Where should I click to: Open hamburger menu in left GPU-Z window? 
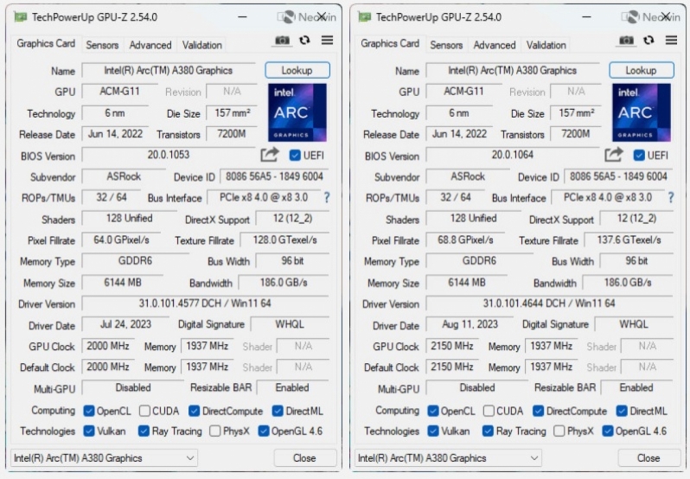pyautogui.click(x=327, y=40)
